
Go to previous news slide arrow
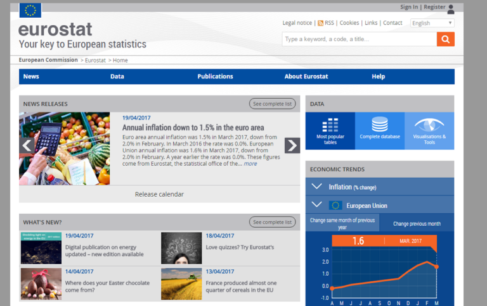click(x=27, y=145)
